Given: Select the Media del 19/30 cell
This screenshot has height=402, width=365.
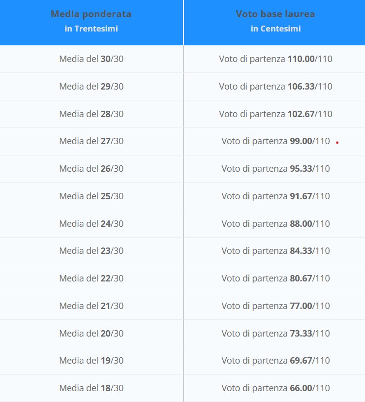Looking at the screenshot, I should click(x=91, y=361).
